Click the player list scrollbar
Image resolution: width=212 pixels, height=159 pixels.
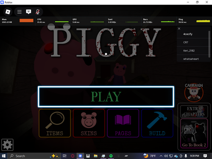coord(209,44)
